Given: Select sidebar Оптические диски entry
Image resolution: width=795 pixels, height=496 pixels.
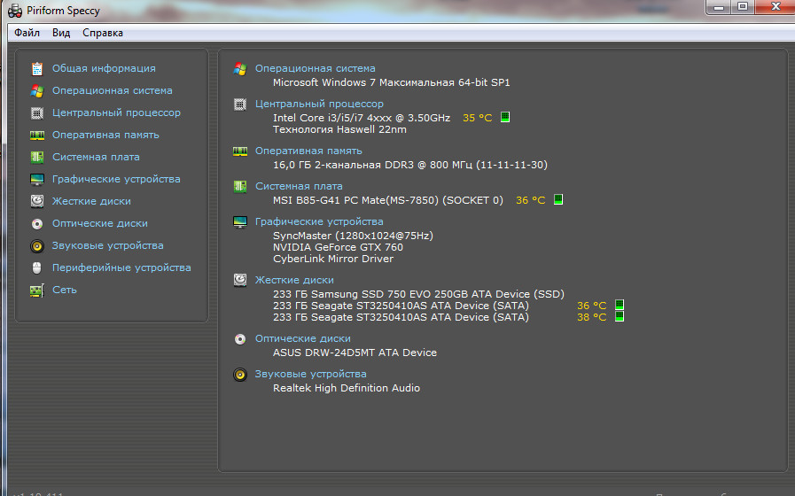Looking at the screenshot, I should pos(100,223).
